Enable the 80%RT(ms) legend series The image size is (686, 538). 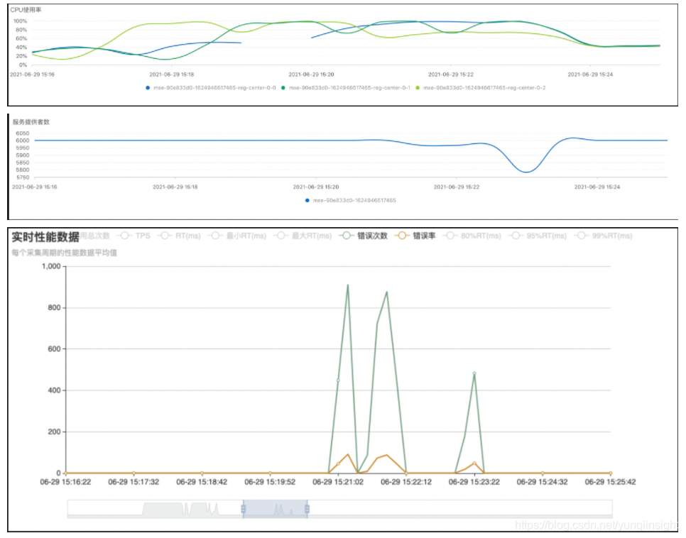click(472, 236)
